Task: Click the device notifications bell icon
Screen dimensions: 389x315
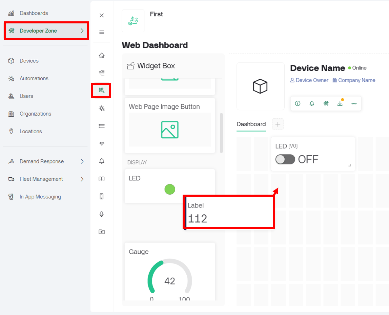Action: click(312, 103)
